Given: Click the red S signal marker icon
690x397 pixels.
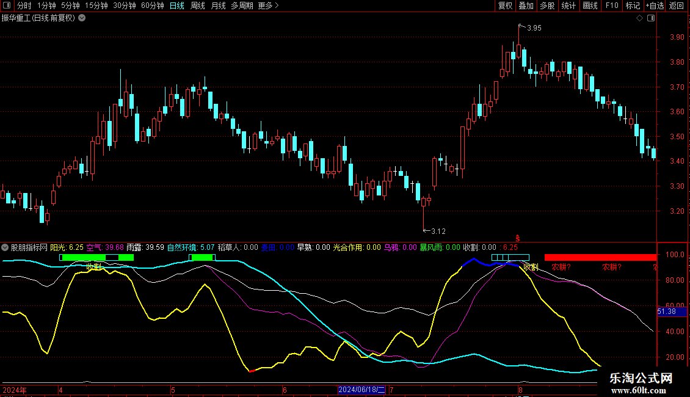Looking at the screenshot, I should coord(518,238).
